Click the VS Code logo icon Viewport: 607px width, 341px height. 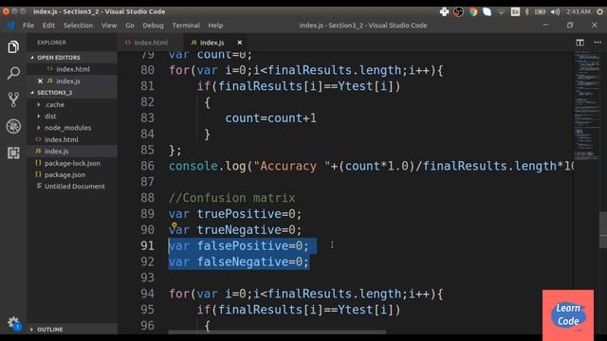coord(10,26)
